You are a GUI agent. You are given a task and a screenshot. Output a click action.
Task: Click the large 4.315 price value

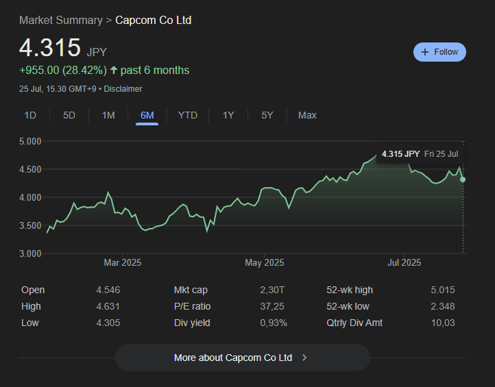point(50,48)
